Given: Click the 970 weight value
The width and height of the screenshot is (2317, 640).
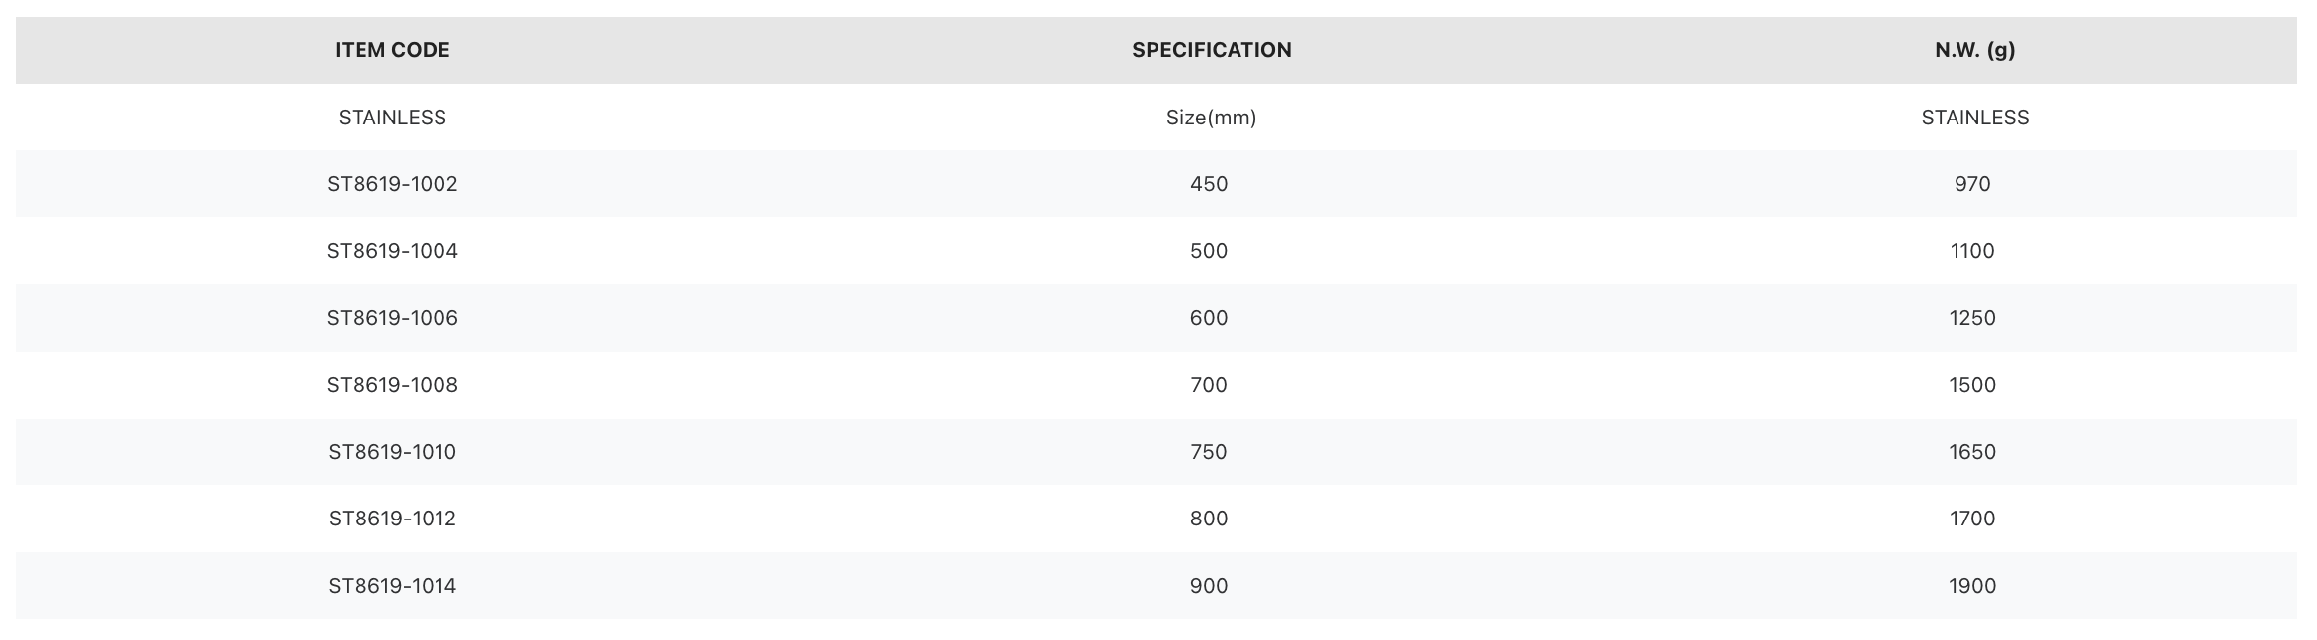Looking at the screenshot, I should click(x=1972, y=184).
